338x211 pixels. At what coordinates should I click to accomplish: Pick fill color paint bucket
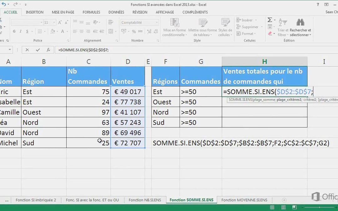[52, 32]
